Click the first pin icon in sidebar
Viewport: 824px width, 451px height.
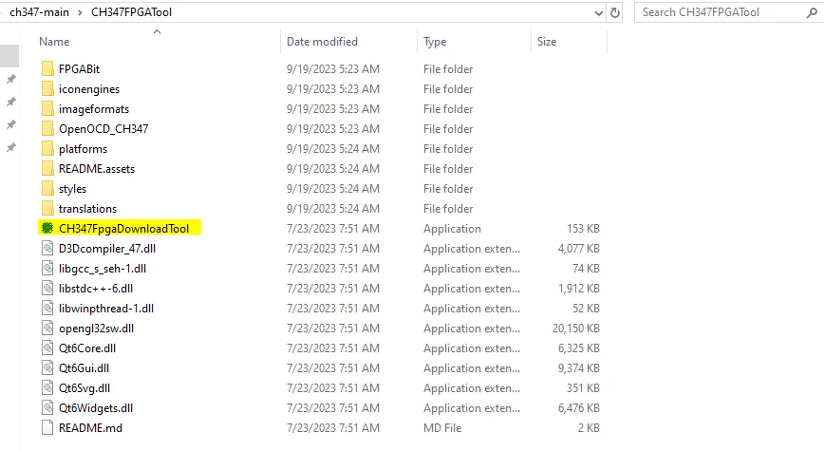(x=11, y=79)
